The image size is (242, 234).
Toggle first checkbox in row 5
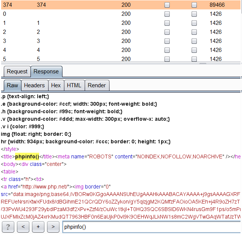[167, 59]
